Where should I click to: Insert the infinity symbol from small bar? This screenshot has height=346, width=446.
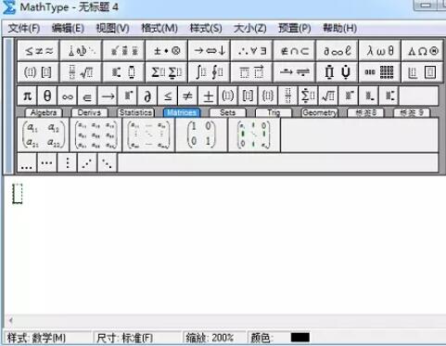(68, 96)
